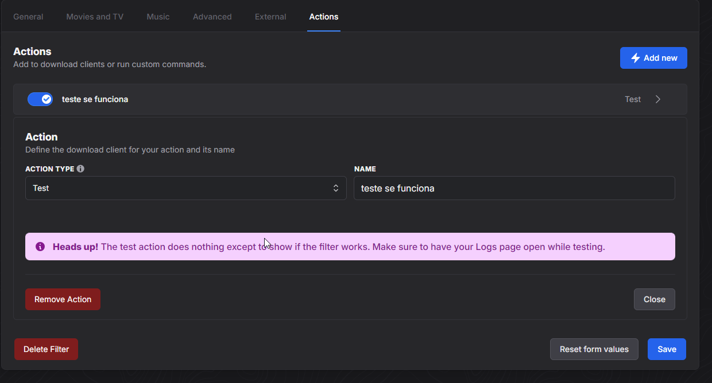Switch to the External tab
This screenshot has height=383, width=712.
coord(270,17)
